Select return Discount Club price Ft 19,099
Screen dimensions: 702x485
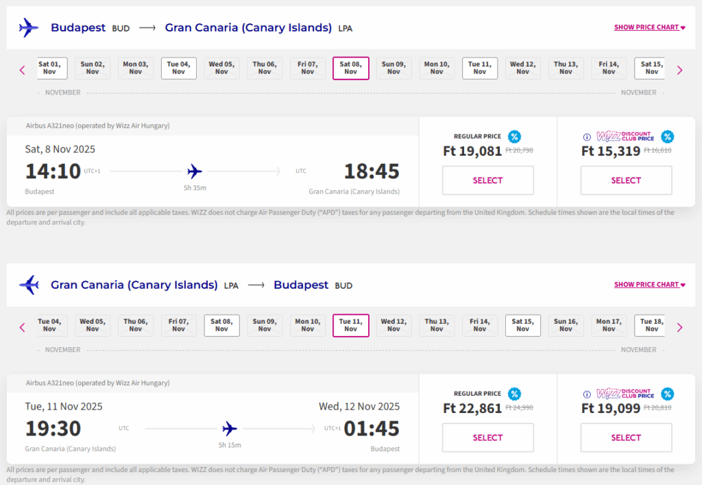click(x=625, y=438)
